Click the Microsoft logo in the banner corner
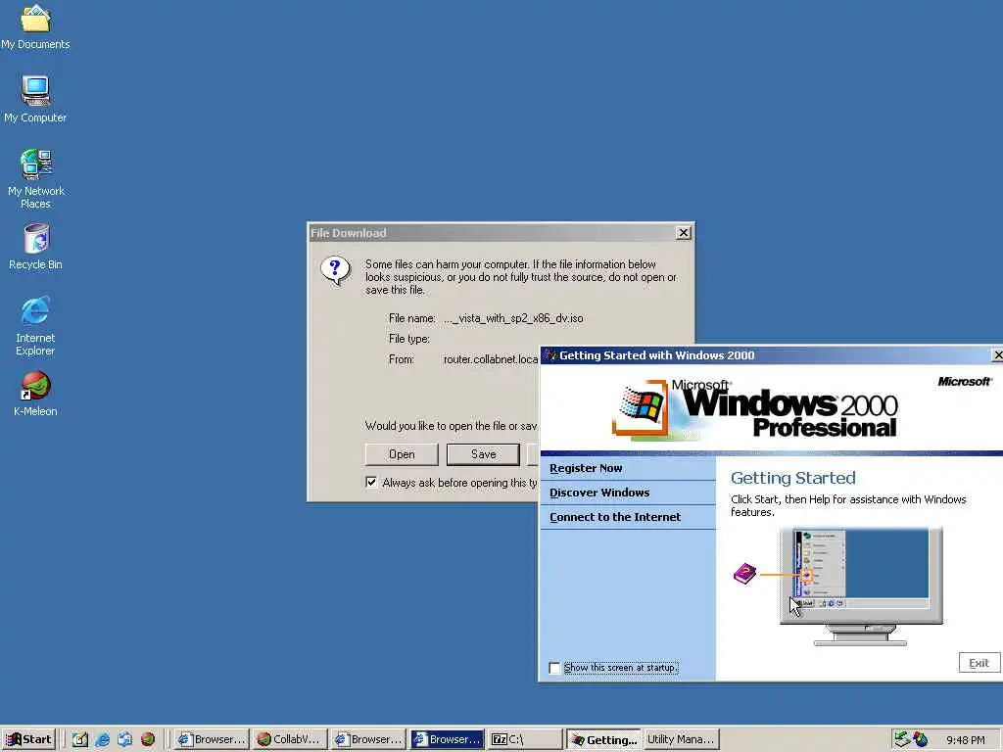 (x=965, y=382)
